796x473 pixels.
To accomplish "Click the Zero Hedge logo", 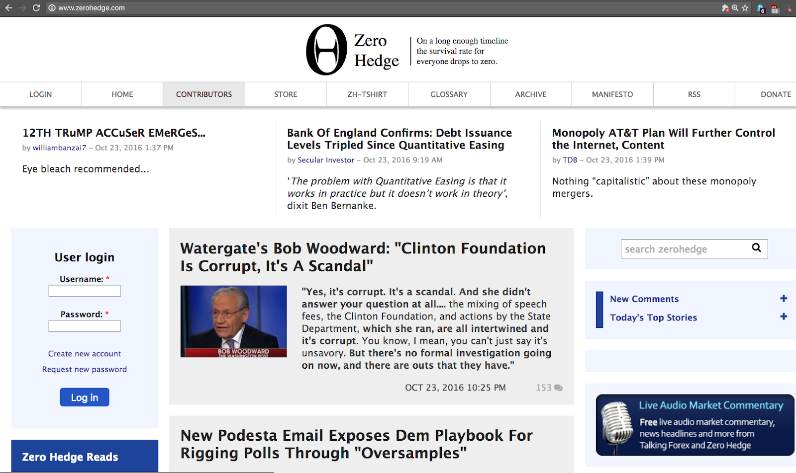I will 326,50.
